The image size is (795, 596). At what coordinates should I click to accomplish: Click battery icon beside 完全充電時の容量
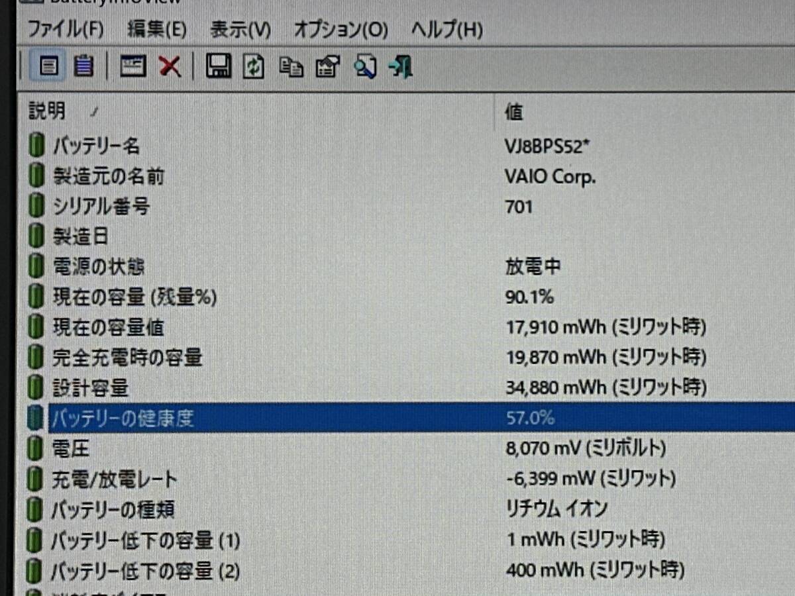(x=37, y=358)
